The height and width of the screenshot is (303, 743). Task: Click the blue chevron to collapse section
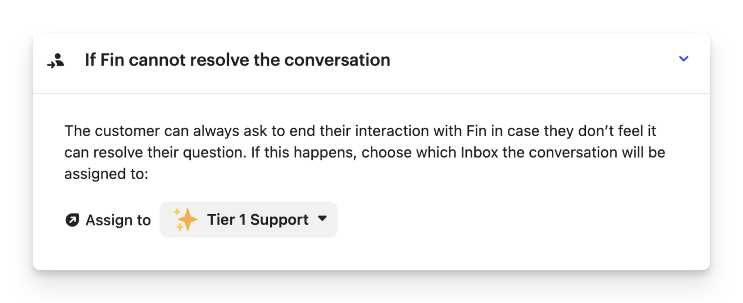[x=683, y=59]
